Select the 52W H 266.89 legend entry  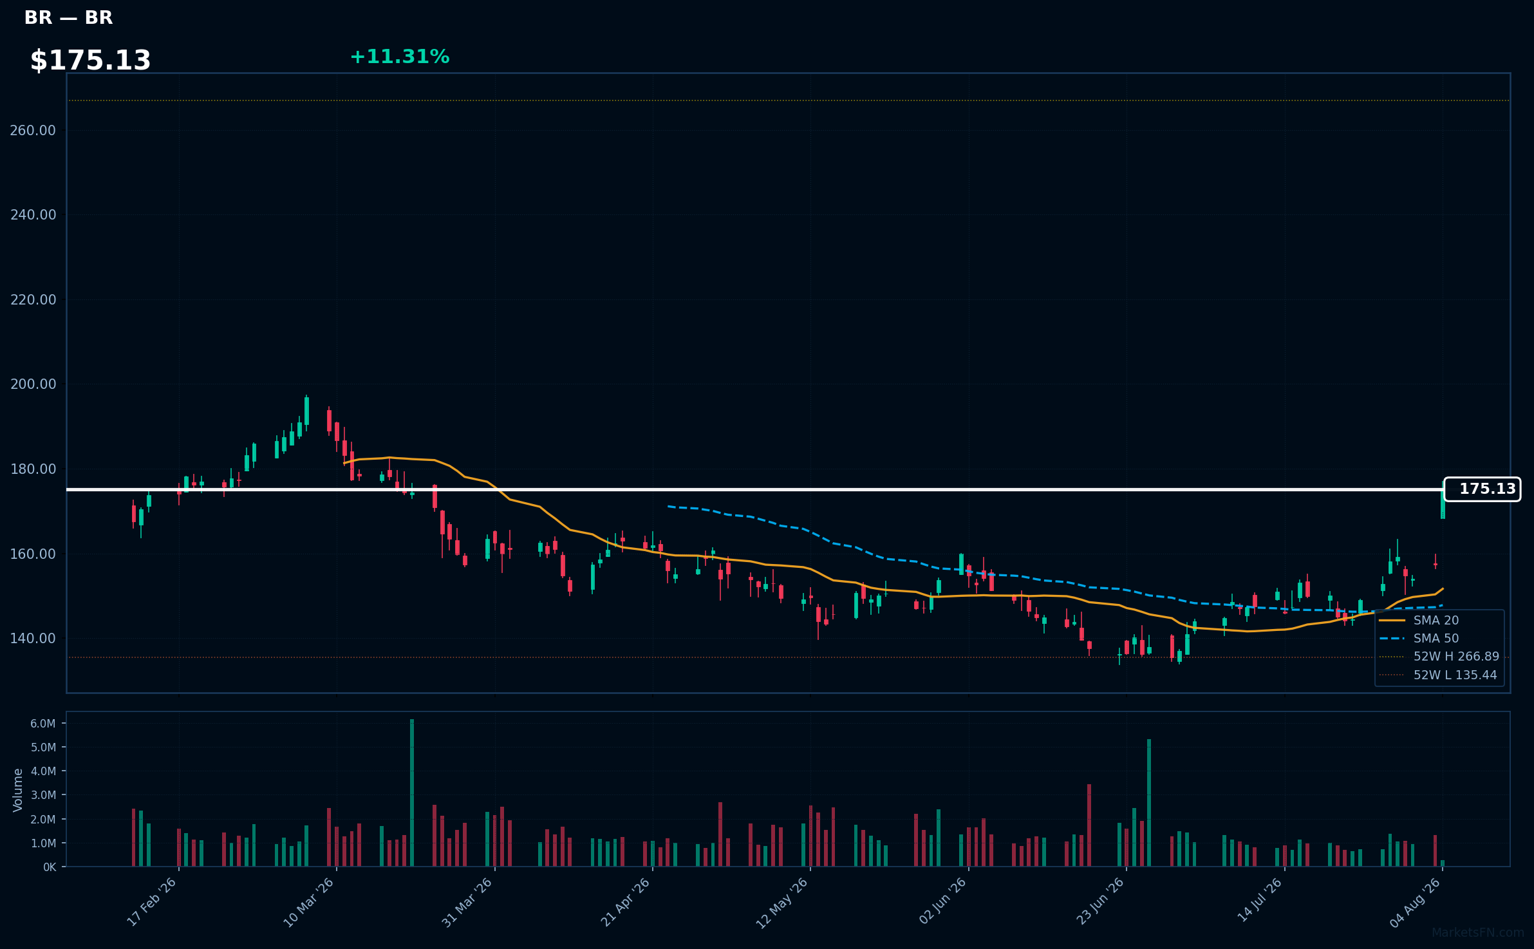click(1439, 657)
